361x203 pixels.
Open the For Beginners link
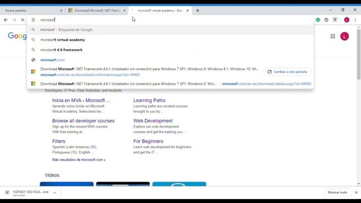[x=148, y=142]
